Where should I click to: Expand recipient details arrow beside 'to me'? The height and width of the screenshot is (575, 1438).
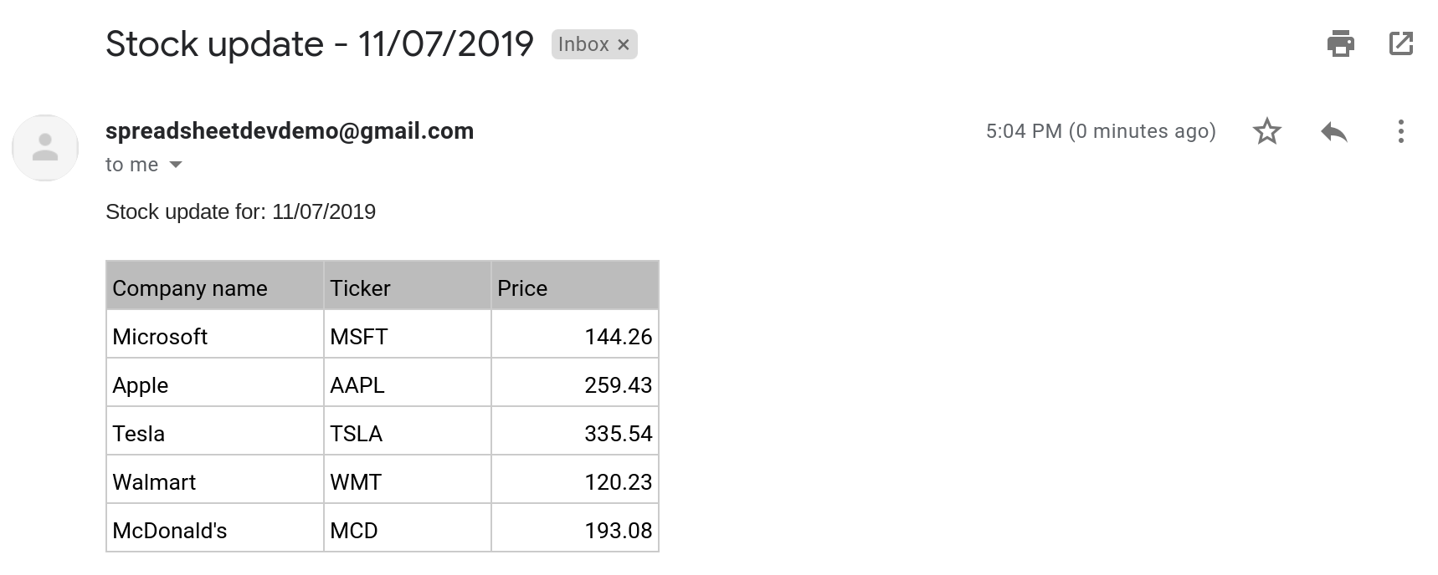pos(176,165)
